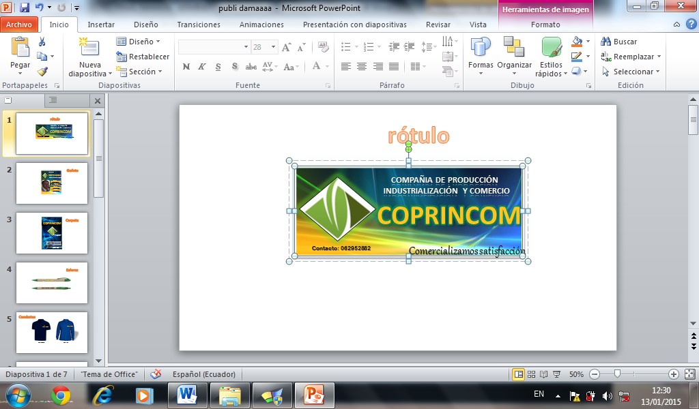The image size is (699, 409).
Task: Align text left in Párrafo group
Action: pyautogui.click(x=346, y=67)
